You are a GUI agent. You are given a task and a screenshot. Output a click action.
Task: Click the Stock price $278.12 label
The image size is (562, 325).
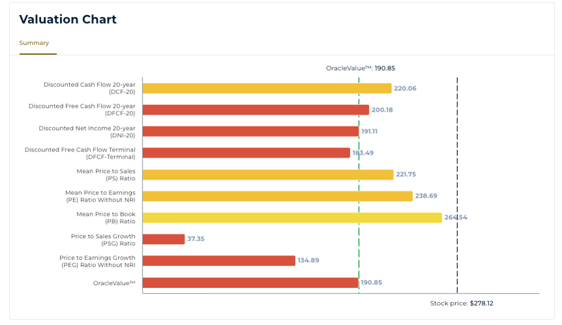[466, 303]
